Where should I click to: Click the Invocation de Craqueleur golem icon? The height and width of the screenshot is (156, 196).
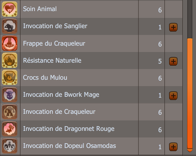click(x=9, y=112)
